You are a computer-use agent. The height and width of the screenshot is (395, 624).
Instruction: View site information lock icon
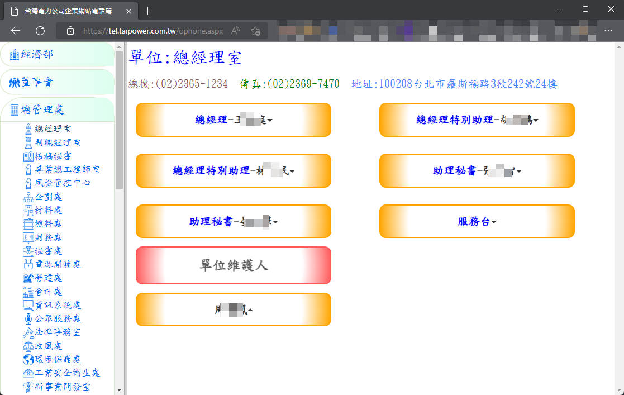tap(70, 31)
